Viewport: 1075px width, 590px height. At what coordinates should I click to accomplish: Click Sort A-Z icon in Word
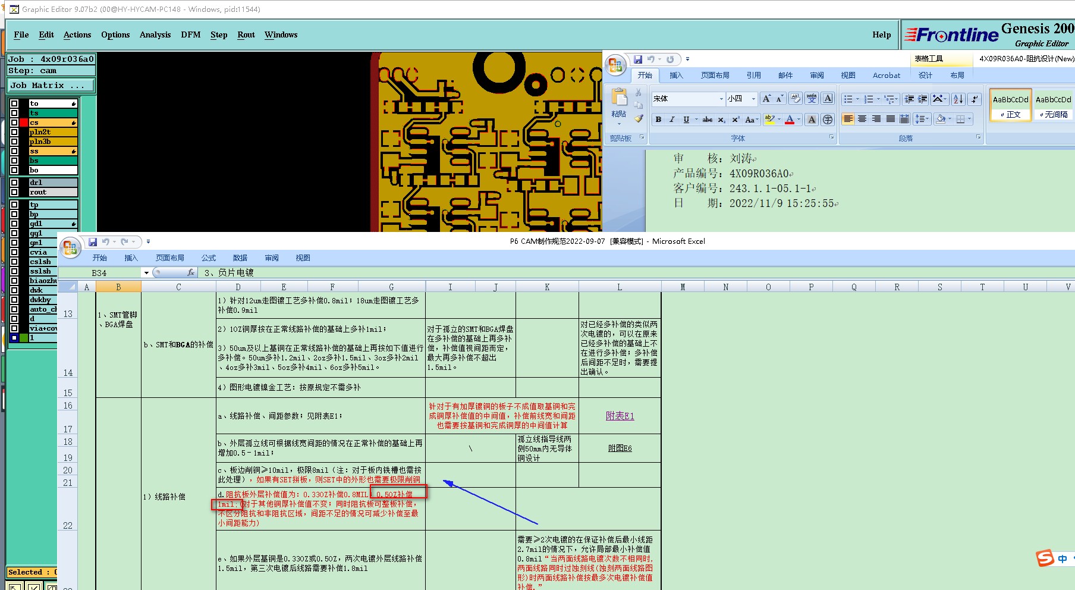tap(958, 99)
